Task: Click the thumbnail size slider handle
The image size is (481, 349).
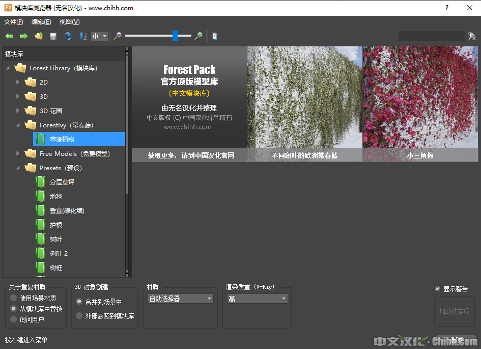Action: point(175,36)
